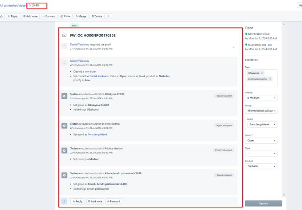Click the ticket subject FW: OC HO00NPO0170353
Viewport: 302px width, 210px height.
click(x=93, y=35)
